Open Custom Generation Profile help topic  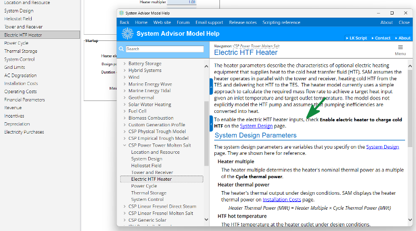tap(157, 125)
